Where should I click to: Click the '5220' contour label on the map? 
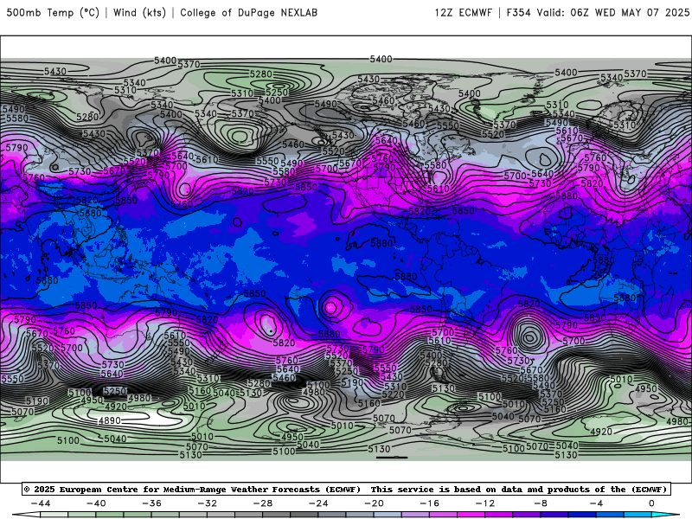tap(394, 394)
